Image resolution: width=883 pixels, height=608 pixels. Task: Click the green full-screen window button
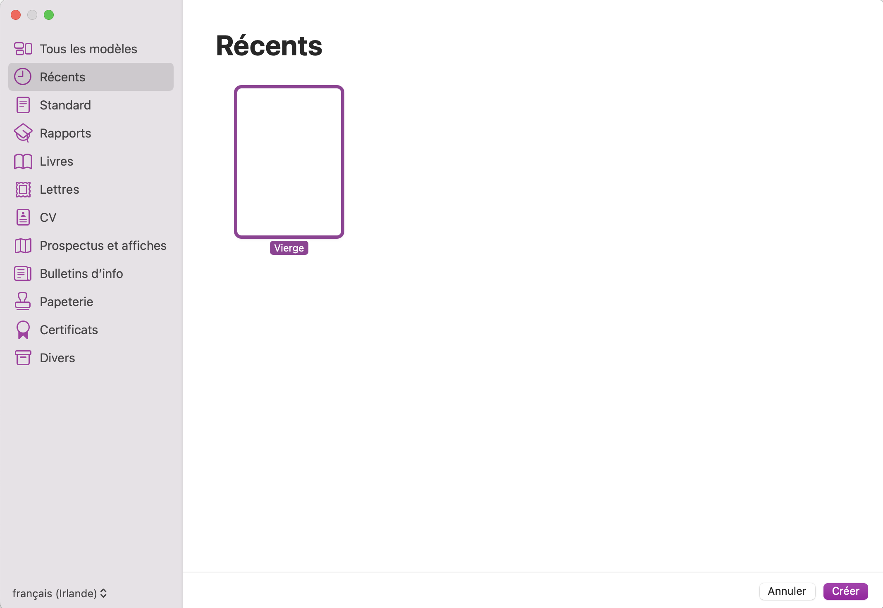tap(49, 15)
